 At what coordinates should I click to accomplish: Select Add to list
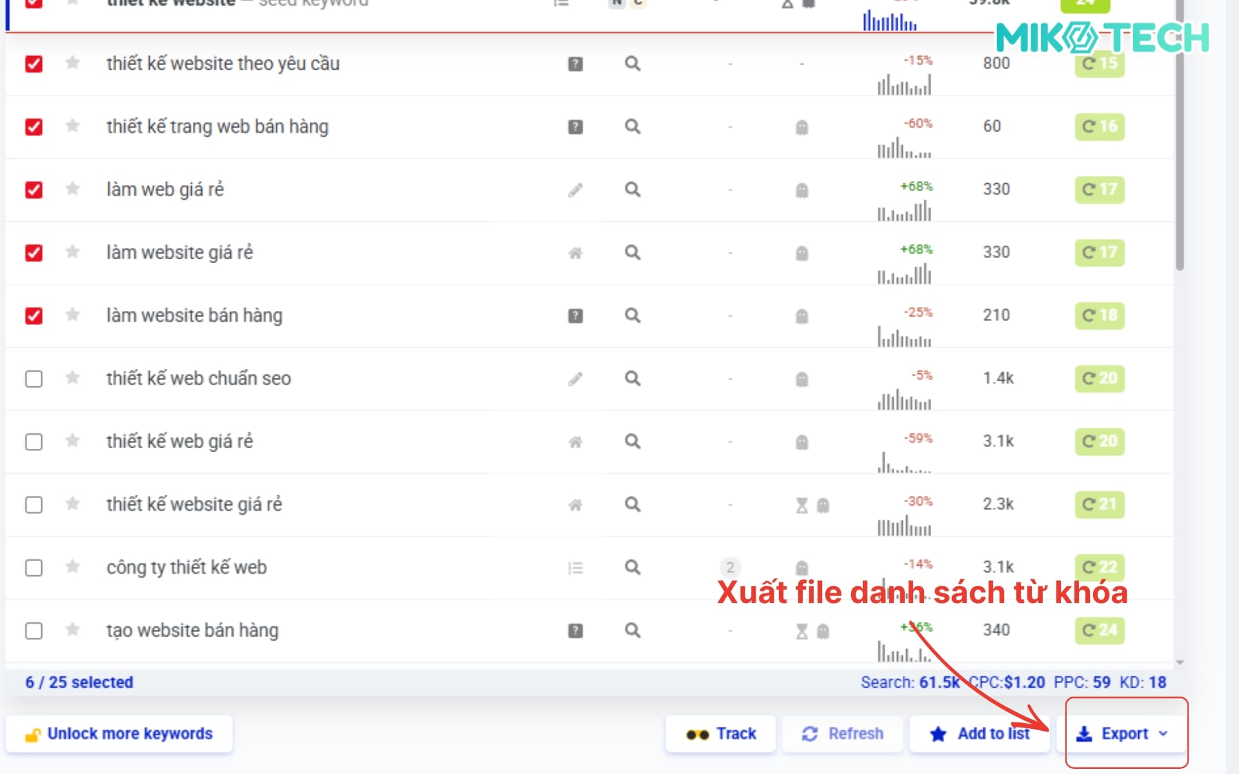point(980,733)
